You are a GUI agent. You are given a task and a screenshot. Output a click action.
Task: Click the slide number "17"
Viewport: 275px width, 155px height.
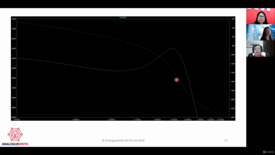[x=226, y=140]
